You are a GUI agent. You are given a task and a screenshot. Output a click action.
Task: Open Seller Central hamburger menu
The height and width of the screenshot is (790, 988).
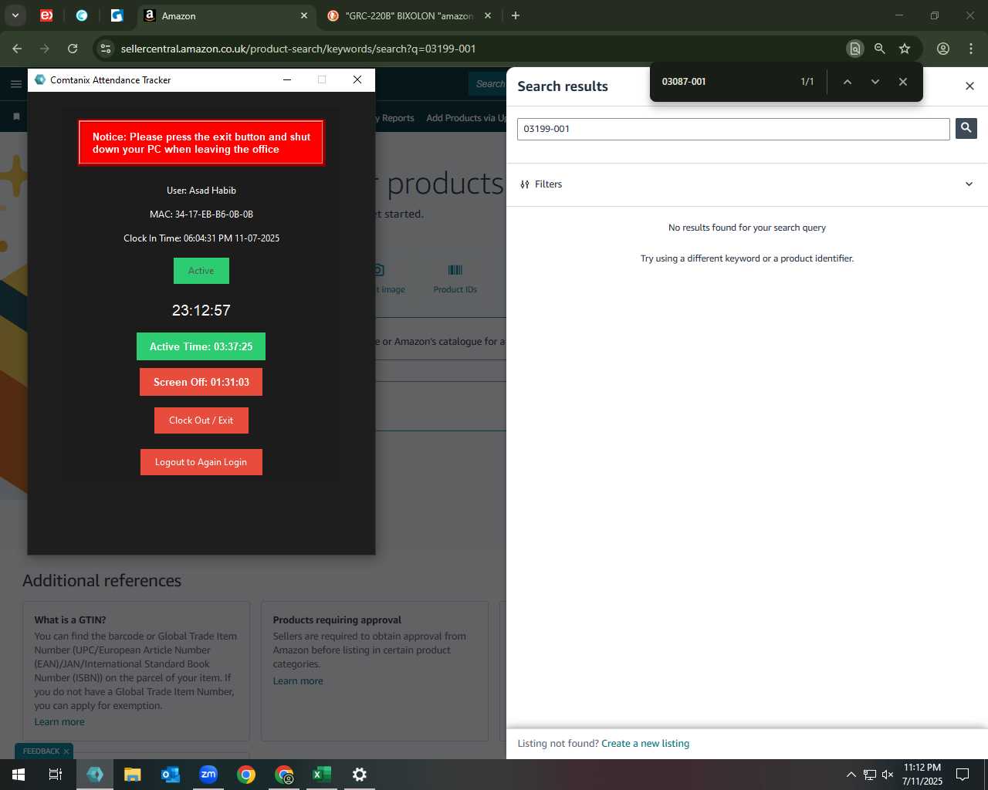15,84
